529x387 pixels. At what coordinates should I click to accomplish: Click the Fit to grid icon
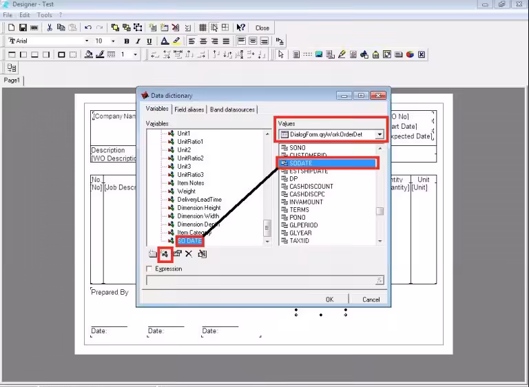pos(225,28)
